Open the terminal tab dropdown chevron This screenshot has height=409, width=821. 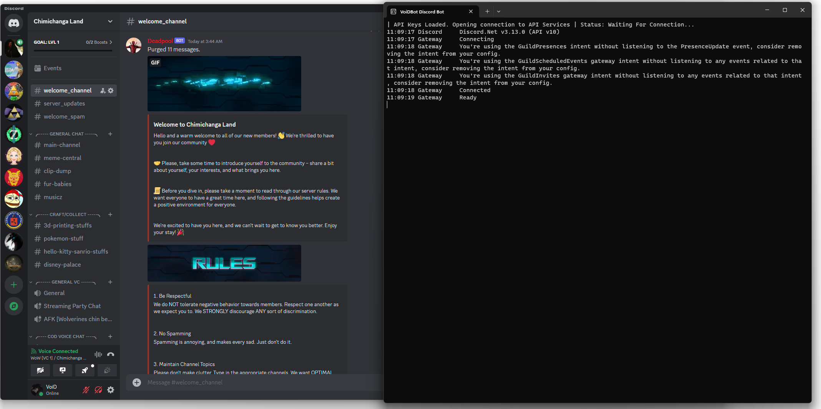point(499,12)
